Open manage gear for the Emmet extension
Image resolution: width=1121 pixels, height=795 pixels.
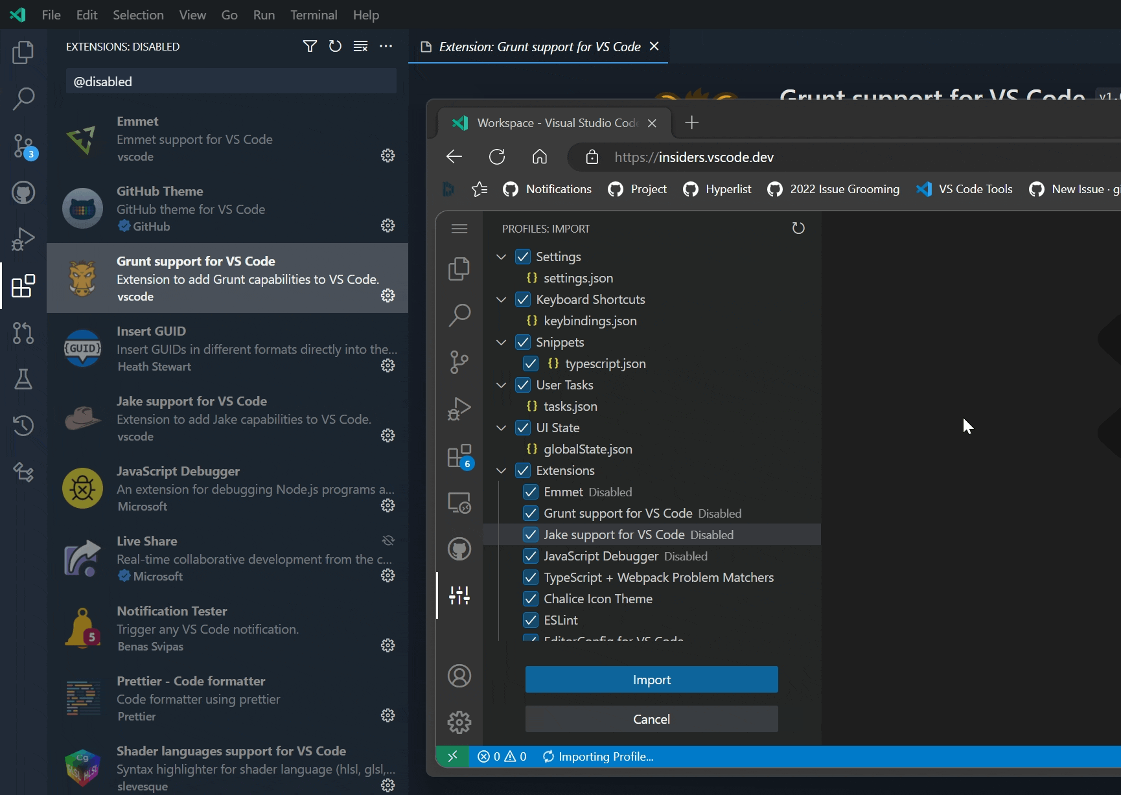(387, 155)
